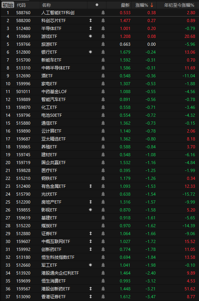Click the star marker on 影视ETF

[x=91, y=209]
